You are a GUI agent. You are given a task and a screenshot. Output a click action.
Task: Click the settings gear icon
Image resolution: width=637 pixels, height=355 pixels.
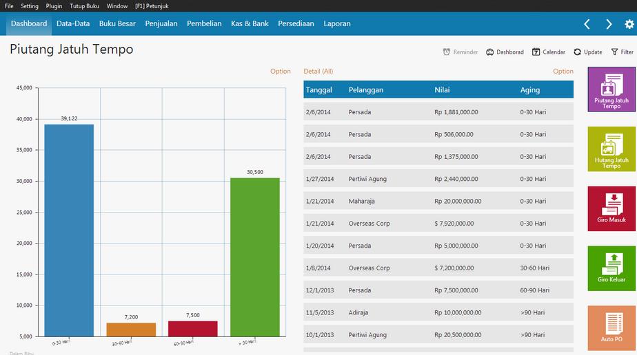(x=629, y=24)
